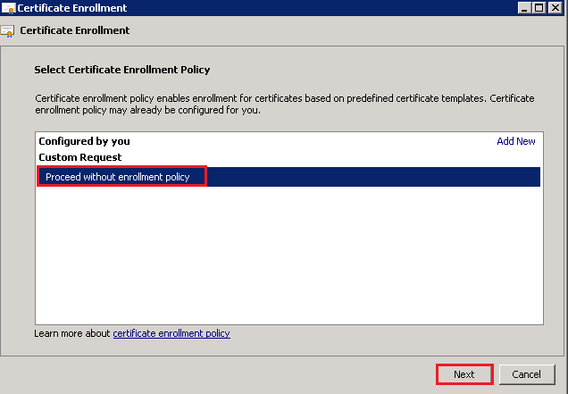
Task: Open the 'certificate enrollment policy' help link
Action: (171, 333)
